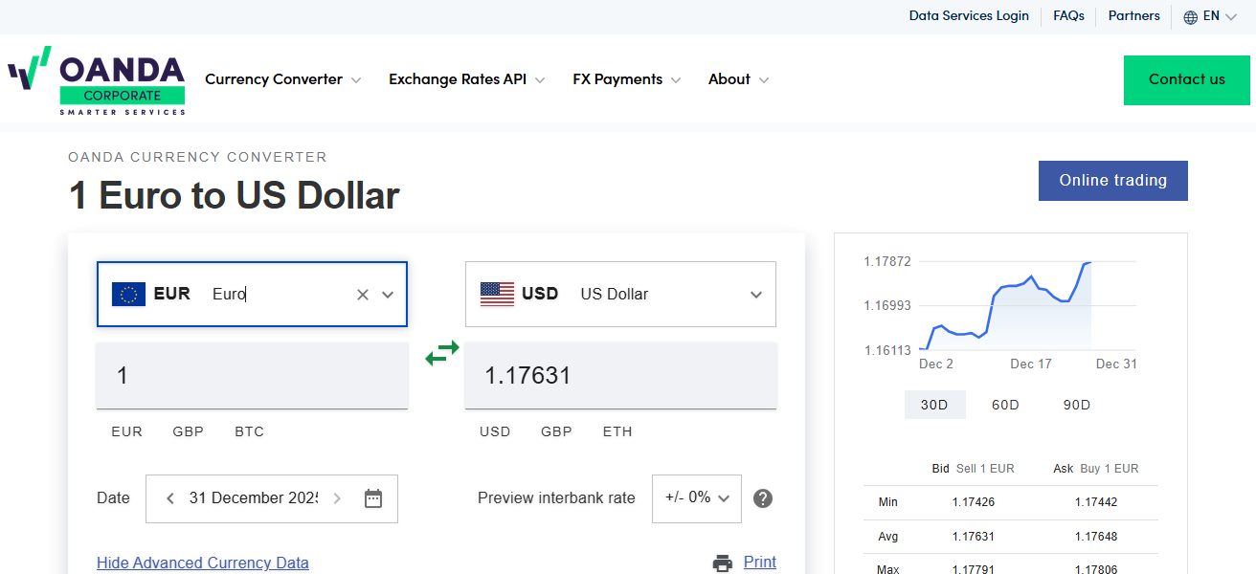
Task: Click the Contact us button
Action: point(1186,80)
